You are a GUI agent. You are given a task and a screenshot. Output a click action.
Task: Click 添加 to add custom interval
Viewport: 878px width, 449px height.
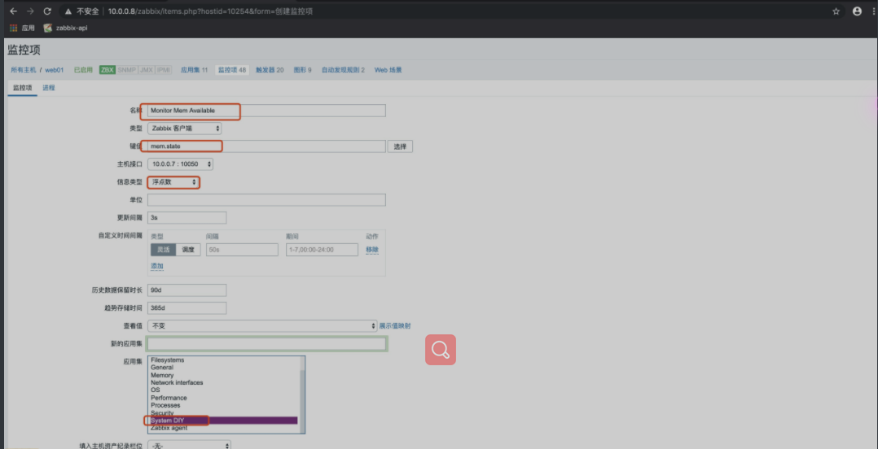click(x=157, y=266)
